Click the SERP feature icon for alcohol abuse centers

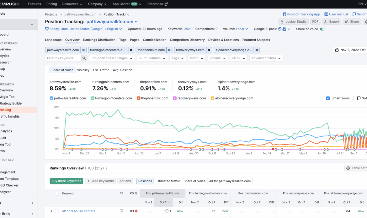(121, 211)
